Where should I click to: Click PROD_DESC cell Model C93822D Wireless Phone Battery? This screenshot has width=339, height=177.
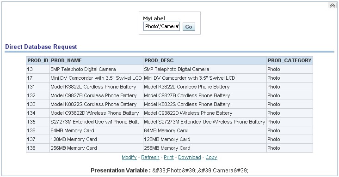click(x=205, y=113)
